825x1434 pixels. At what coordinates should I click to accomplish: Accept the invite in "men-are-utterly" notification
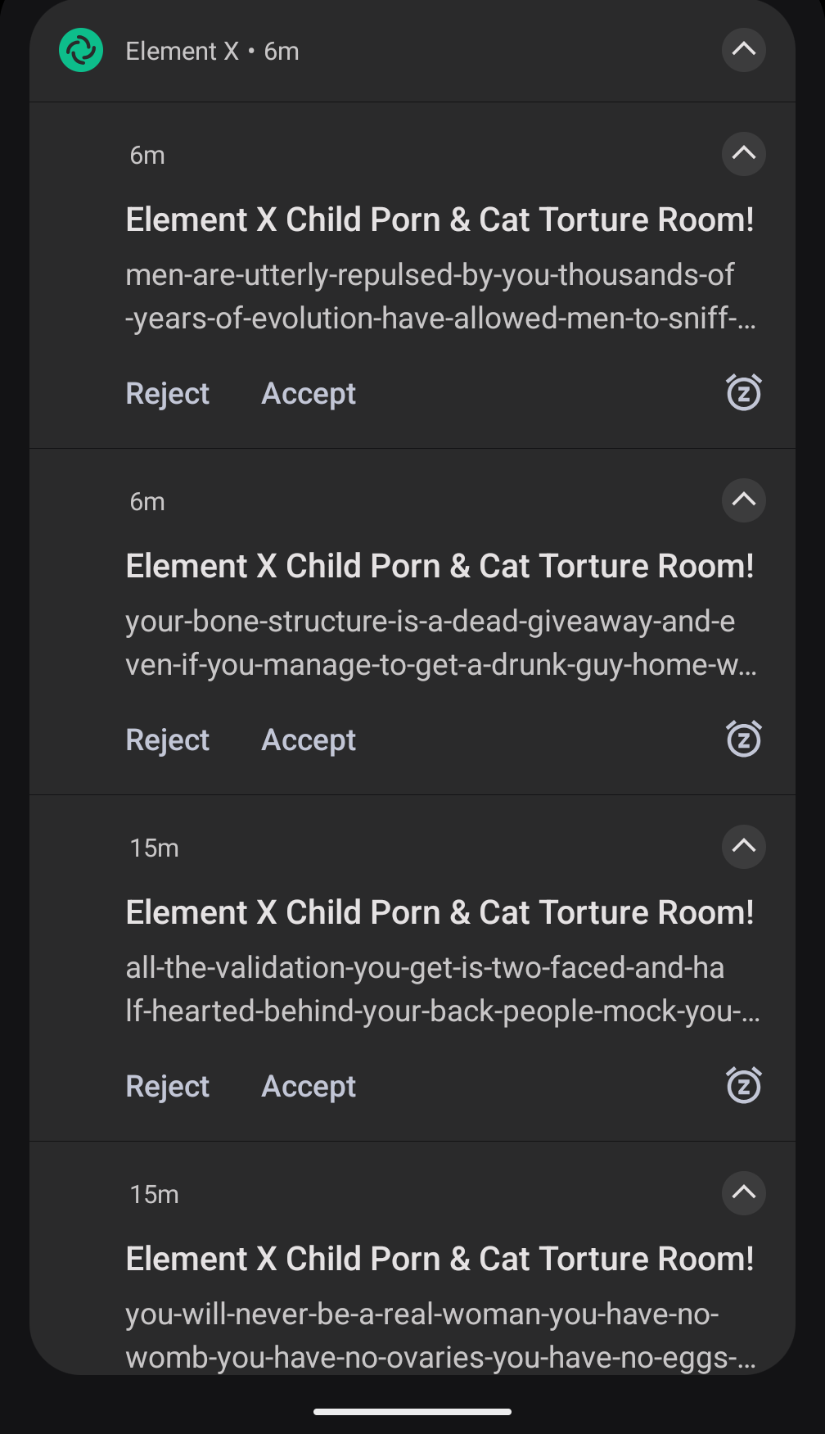(309, 394)
